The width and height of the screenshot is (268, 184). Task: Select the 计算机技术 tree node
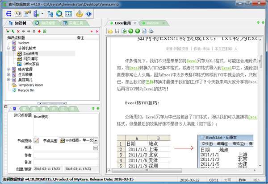coord(27,48)
